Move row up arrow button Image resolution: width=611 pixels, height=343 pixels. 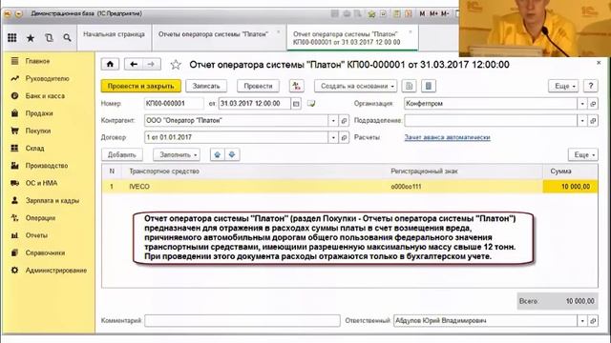tap(218, 154)
